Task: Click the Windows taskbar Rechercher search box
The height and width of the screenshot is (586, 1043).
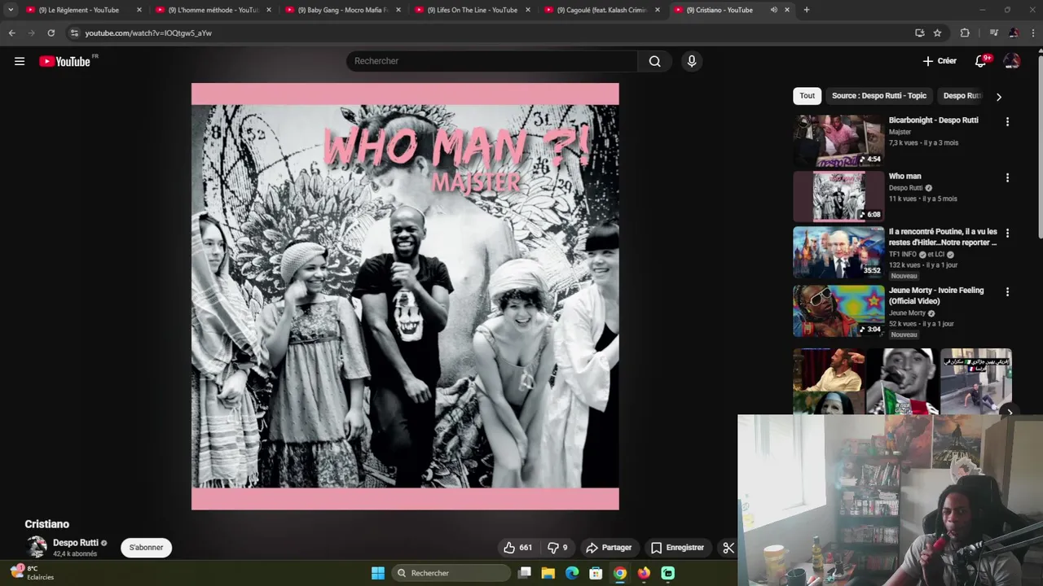Action: (451, 573)
